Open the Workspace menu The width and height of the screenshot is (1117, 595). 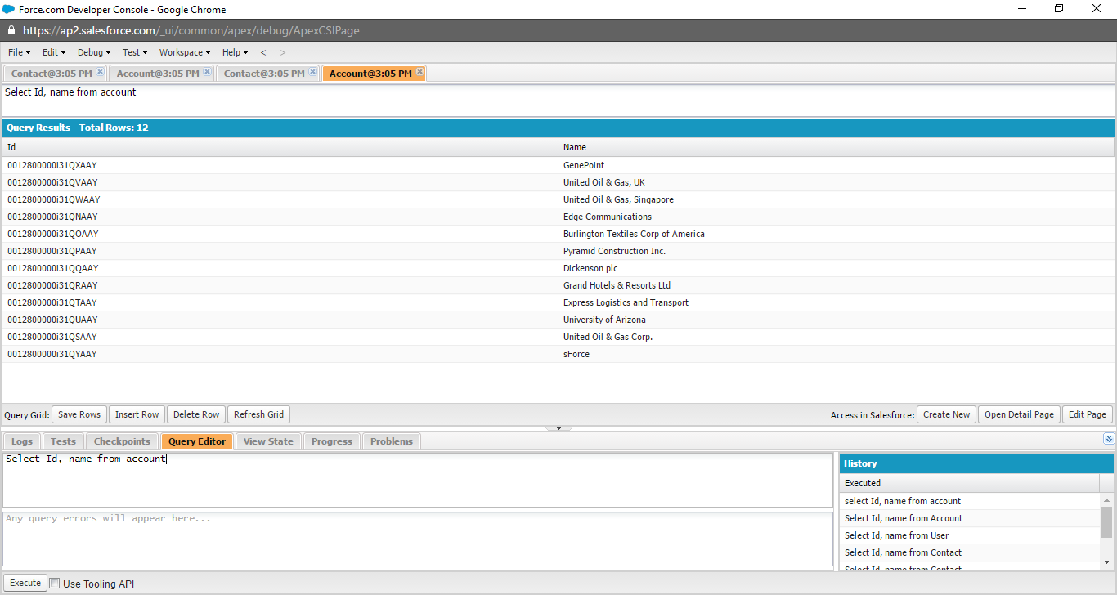(x=181, y=51)
